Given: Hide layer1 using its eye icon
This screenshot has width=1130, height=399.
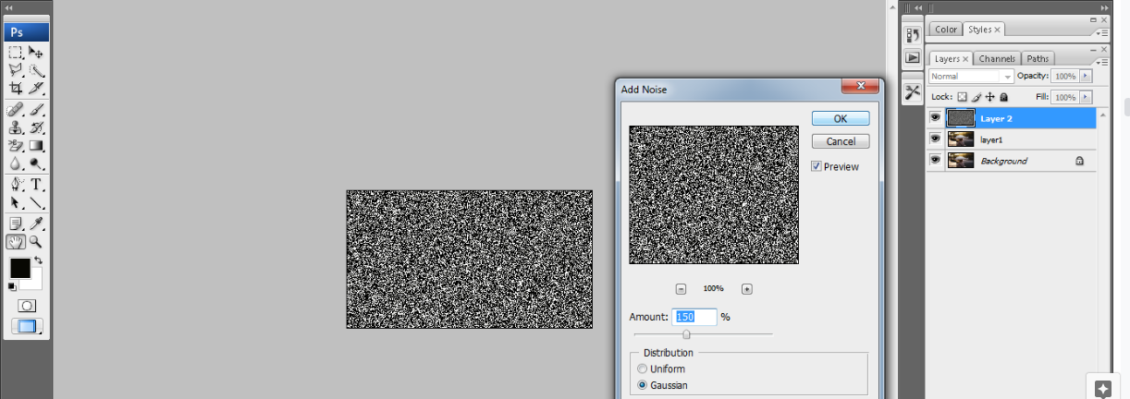Looking at the screenshot, I should click(x=935, y=139).
